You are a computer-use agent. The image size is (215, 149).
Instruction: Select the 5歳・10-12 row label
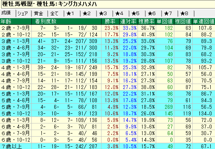(15, 113)
